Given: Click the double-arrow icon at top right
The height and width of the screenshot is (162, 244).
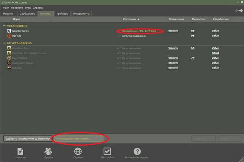Looking at the screenshot, I should [239, 11].
